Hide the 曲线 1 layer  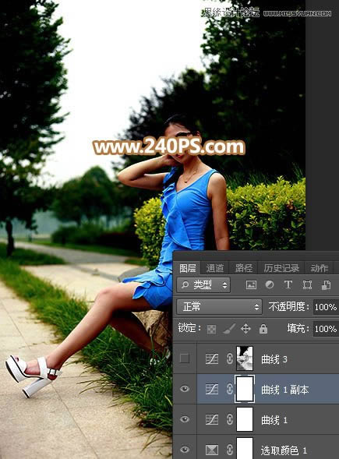point(185,419)
